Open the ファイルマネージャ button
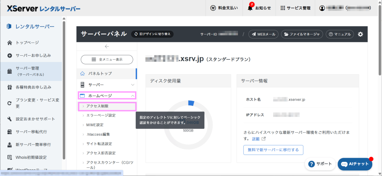The image size is (382, 176). (301, 34)
